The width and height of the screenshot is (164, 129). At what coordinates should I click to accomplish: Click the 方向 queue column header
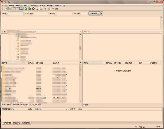30,109
